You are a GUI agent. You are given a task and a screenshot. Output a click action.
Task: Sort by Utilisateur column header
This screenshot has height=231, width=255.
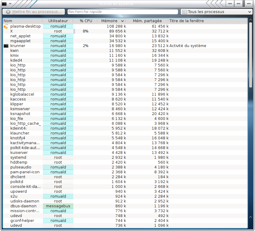(58, 21)
